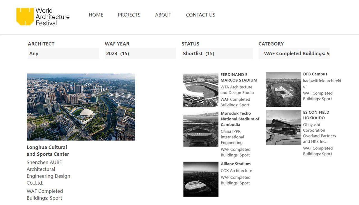Screen dimensions: 359x205
Task: Select China IPPR international Engineering text
Action: pyautogui.click(x=232, y=137)
